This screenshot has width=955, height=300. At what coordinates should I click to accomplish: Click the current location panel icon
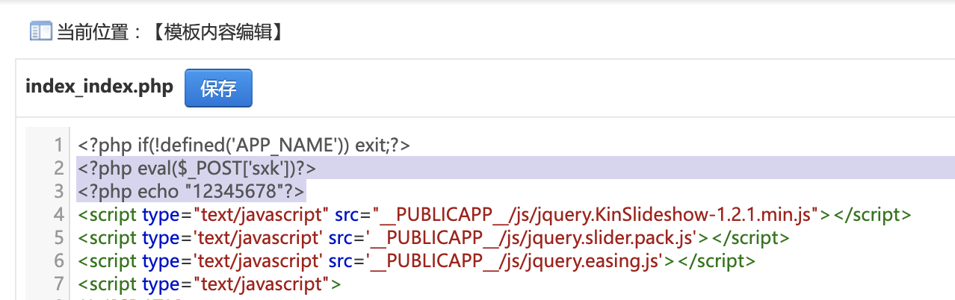click(x=40, y=31)
